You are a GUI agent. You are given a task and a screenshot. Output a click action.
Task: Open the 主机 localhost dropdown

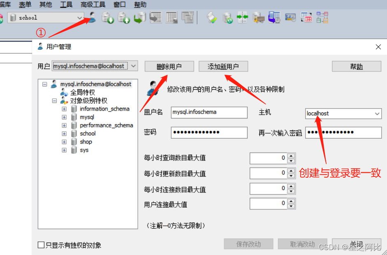tap(377, 114)
